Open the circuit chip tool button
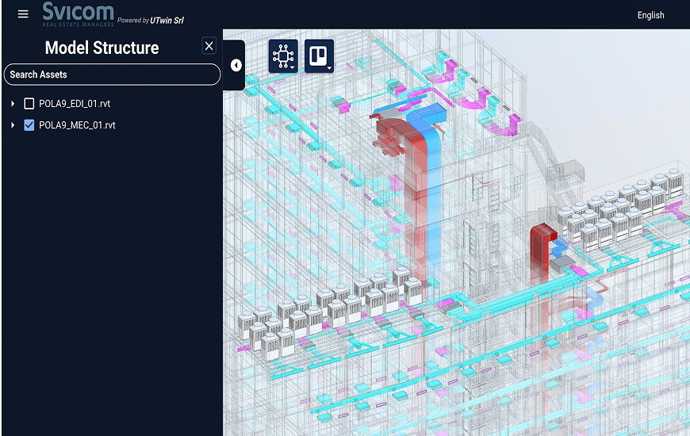 point(283,56)
